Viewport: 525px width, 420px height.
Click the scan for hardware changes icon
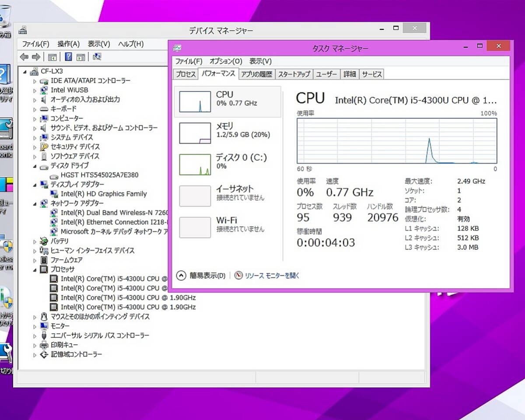pyautogui.click(x=97, y=57)
